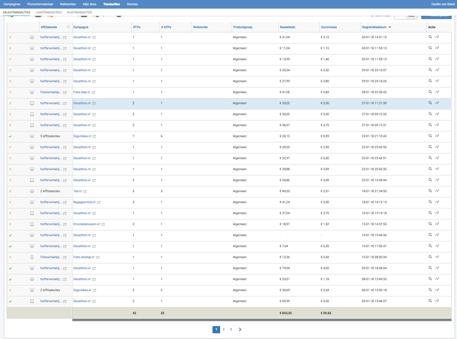Open the Tas.nl campaign link

pyautogui.click(x=77, y=191)
